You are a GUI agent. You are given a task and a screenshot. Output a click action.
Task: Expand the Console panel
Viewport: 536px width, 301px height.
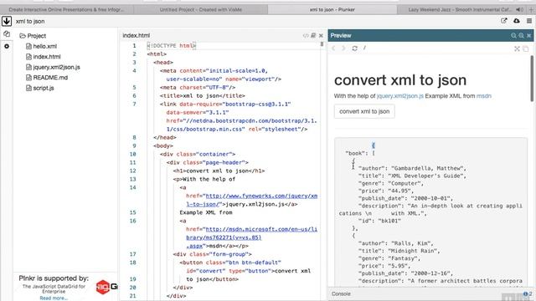point(341,293)
